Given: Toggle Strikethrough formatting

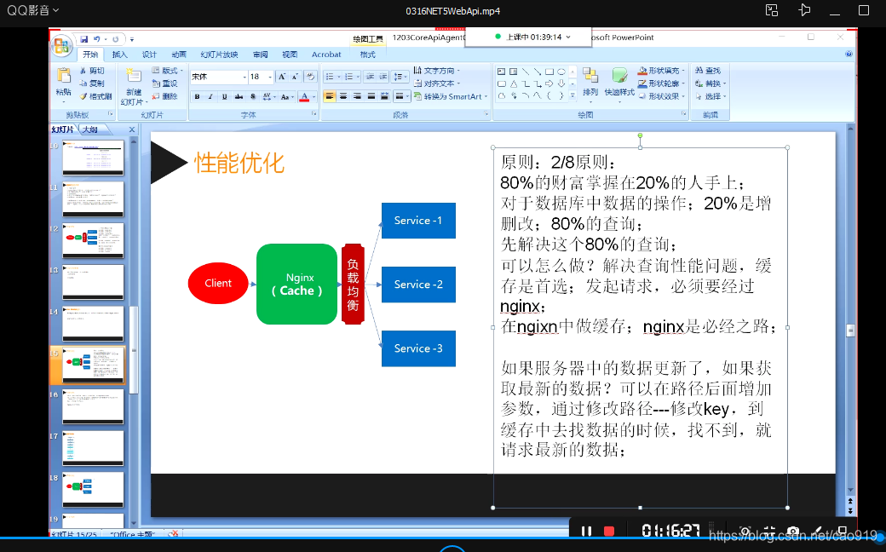Looking at the screenshot, I should (x=239, y=96).
